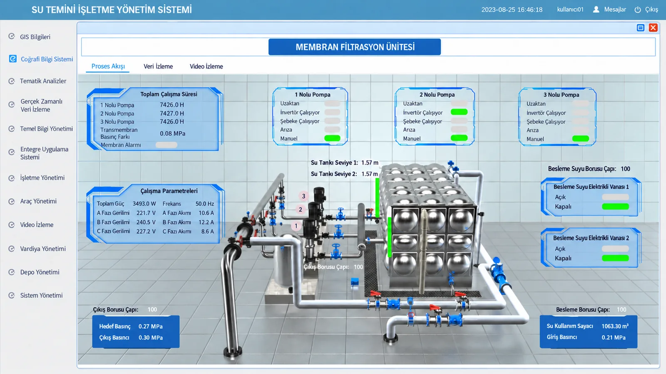666x374 pixels.
Task: Click the Su Tankı Seviye 1 value 1.57 m
Action: pyautogui.click(x=370, y=163)
